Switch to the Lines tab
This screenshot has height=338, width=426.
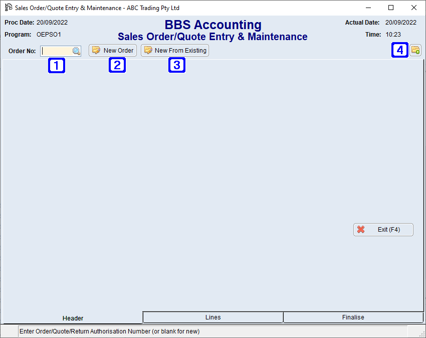tap(212, 317)
